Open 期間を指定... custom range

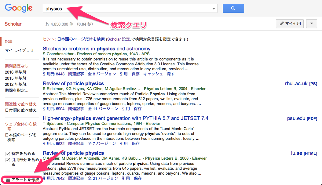[16, 90]
